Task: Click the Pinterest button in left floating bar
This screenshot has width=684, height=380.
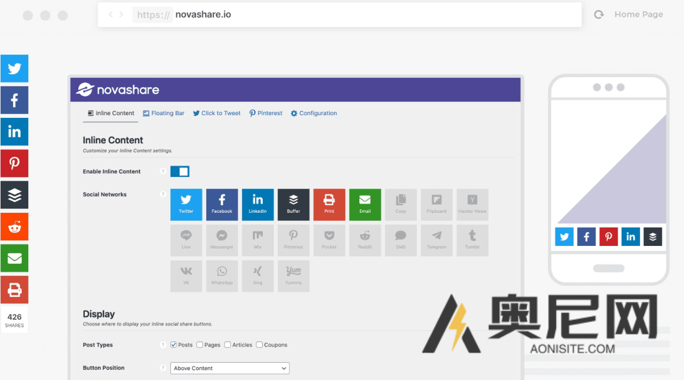Action: [x=14, y=163]
